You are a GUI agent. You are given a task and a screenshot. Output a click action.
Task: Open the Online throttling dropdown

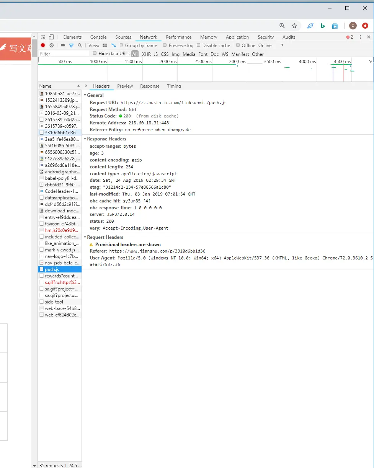(x=271, y=45)
